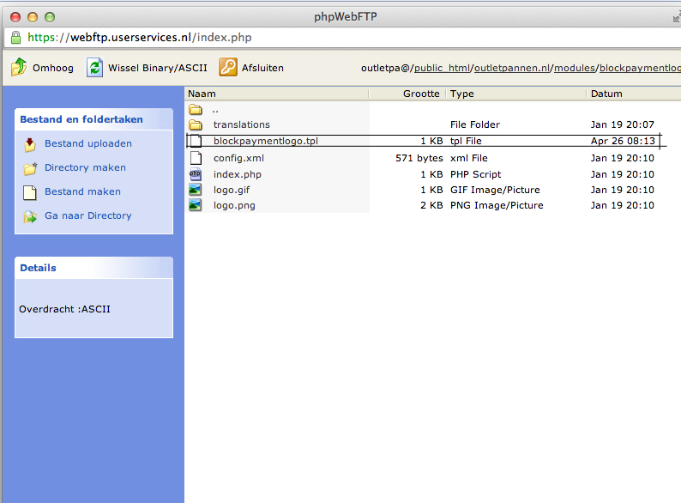This screenshot has height=503, width=681.
Task: Click the config.xml file icon
Action: coord(196,158)
